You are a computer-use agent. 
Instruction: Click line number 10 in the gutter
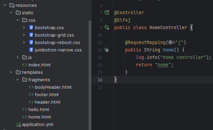(x=100, y=35)
